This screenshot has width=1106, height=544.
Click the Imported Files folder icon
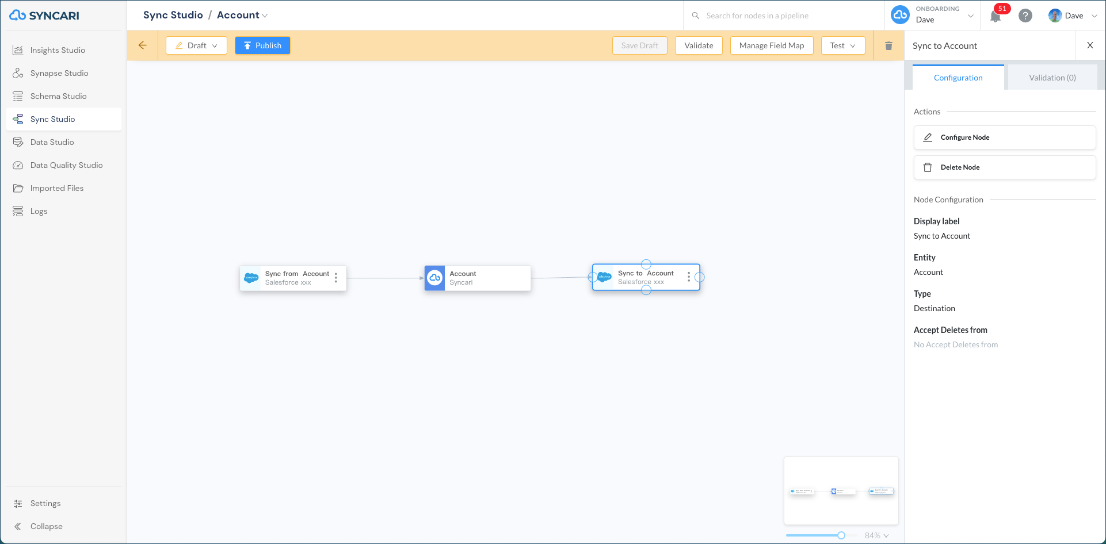[18, 188]
